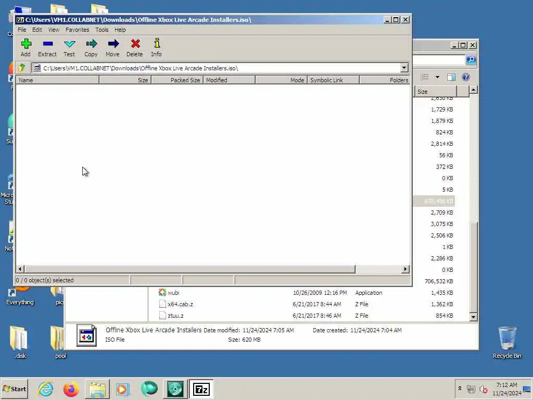
Task: Launch Firefox from the taskbar
Action: (71, 389)
